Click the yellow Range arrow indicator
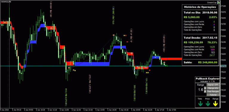The width and height of the screenshot is (229, 112). click(215, 104)
